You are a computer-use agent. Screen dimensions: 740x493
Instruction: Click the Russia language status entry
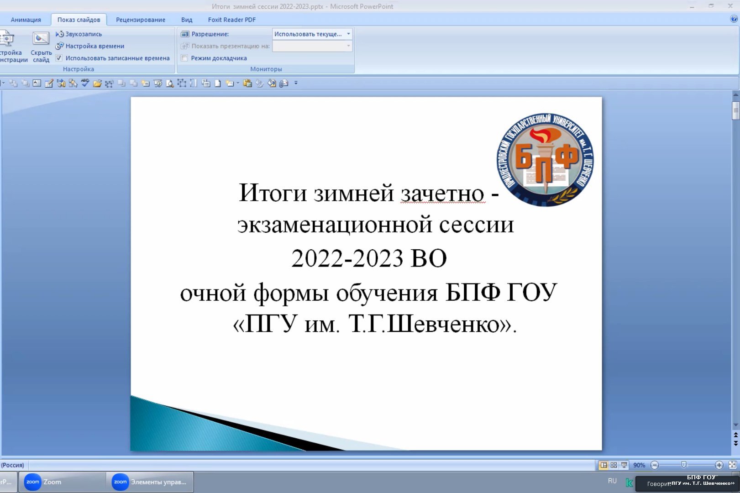[12, 465]
